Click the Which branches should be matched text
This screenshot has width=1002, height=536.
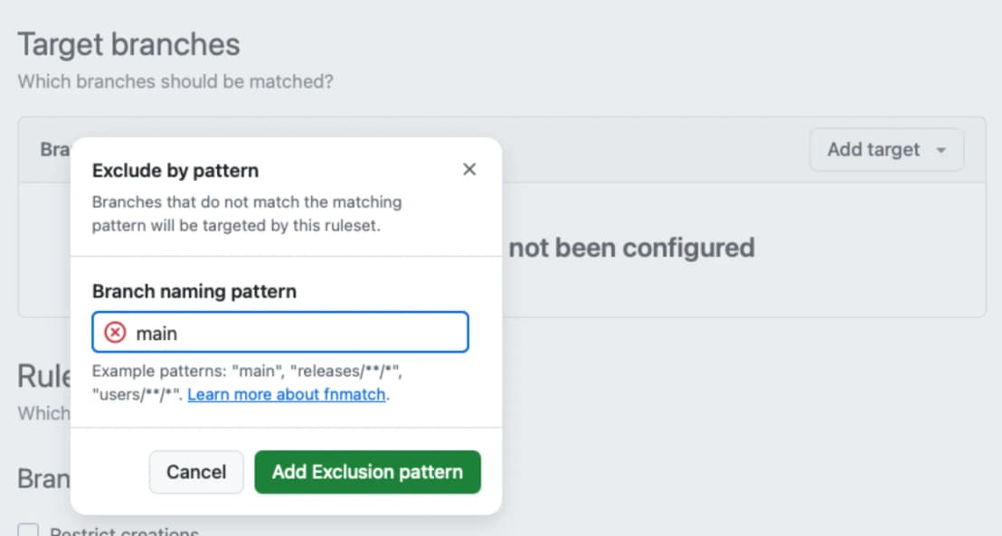click(x=175, y=81)
